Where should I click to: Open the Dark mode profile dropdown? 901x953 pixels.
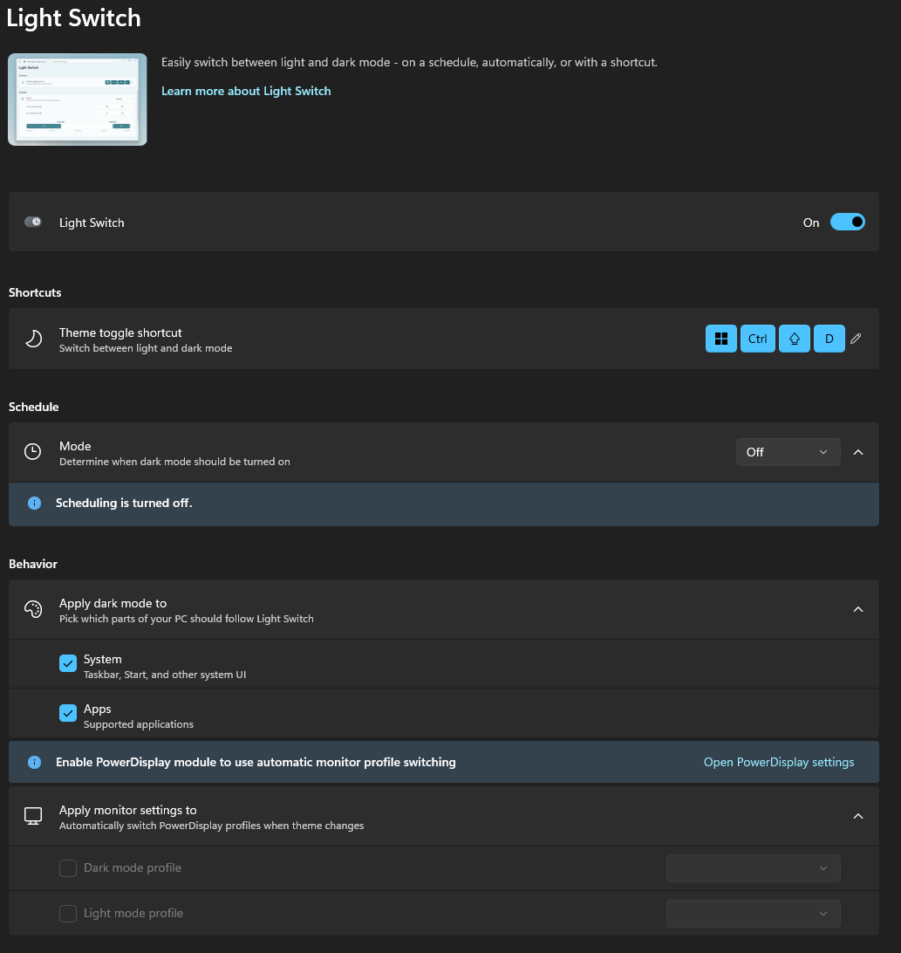coord(754,867)
